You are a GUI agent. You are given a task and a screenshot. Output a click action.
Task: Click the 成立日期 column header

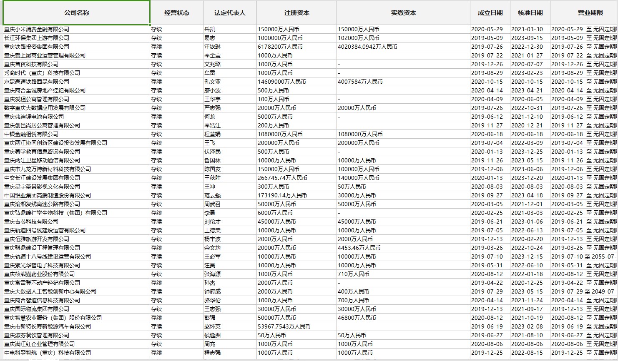click(x=490, y=13)
